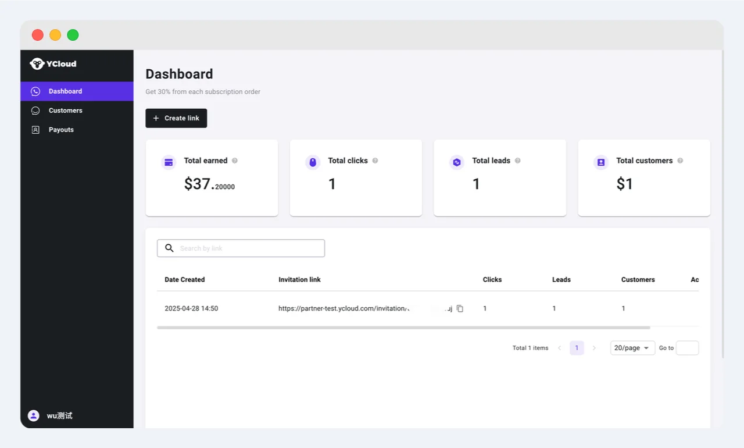Click the Total leads hexagon icon
744x448 pixels.
[x=457, y=162]
